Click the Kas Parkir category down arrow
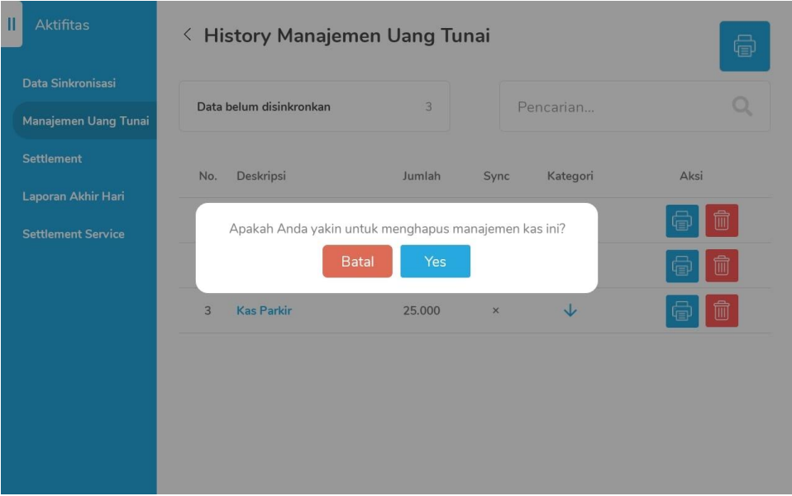Viewport: 792px width, 496px height. [x=570, y=311]
